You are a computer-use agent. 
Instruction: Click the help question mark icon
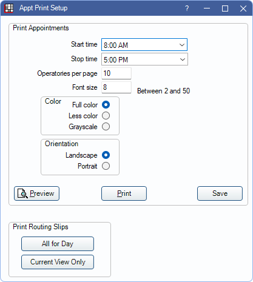tap(187, 8)
